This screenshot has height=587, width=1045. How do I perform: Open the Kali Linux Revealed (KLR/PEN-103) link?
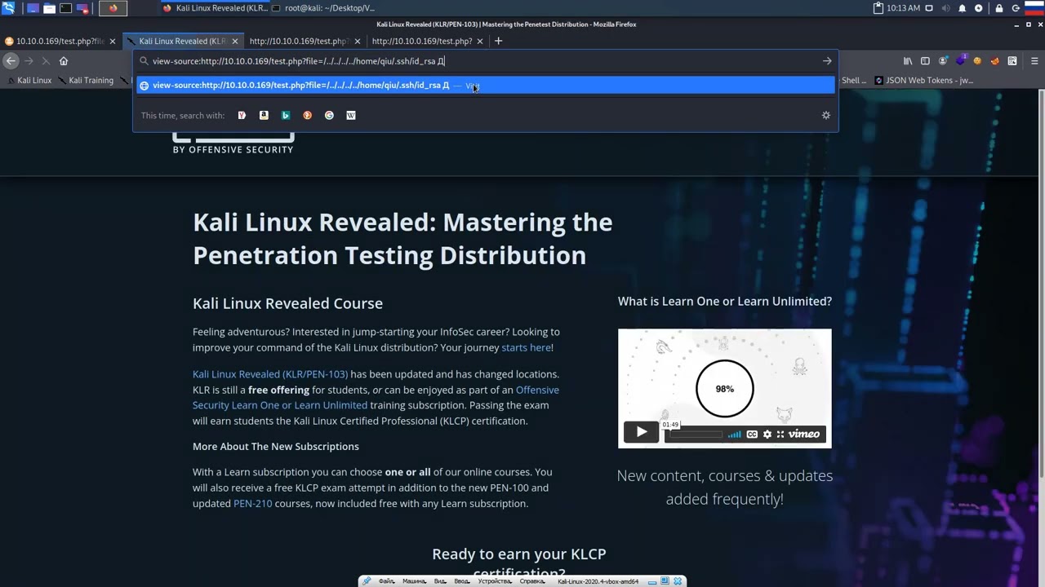coord(270,374)
